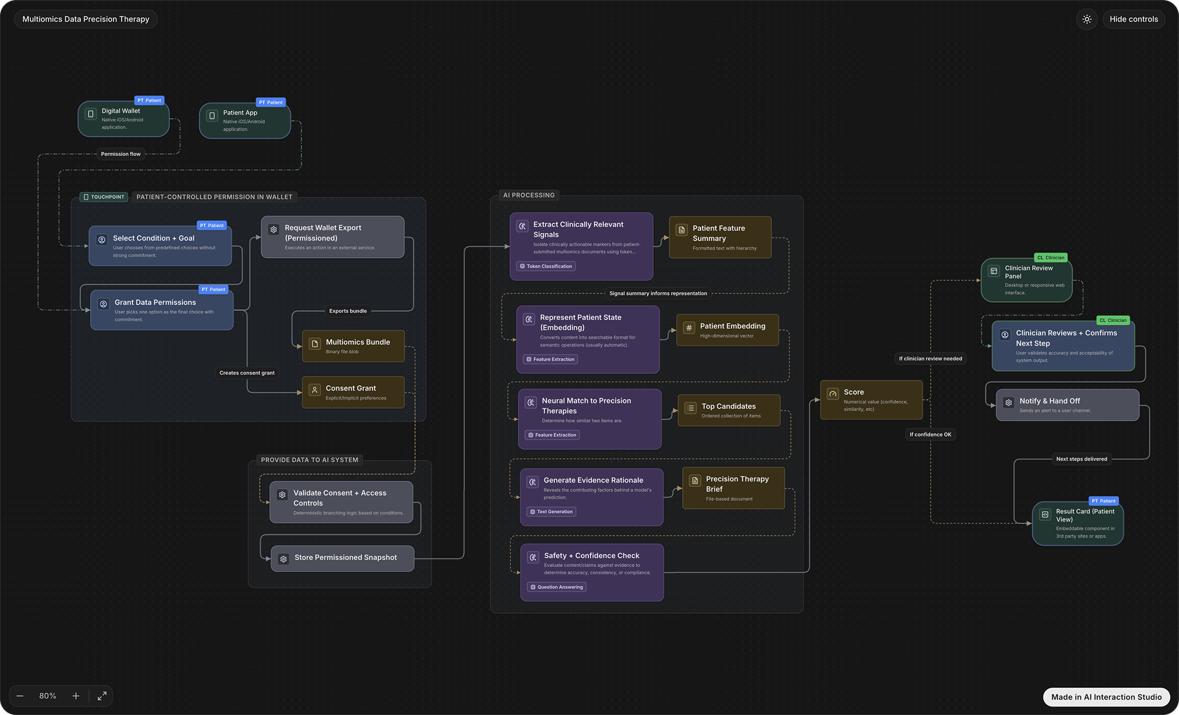Select the gear icon on Request Wallet Export

point(273,229)
